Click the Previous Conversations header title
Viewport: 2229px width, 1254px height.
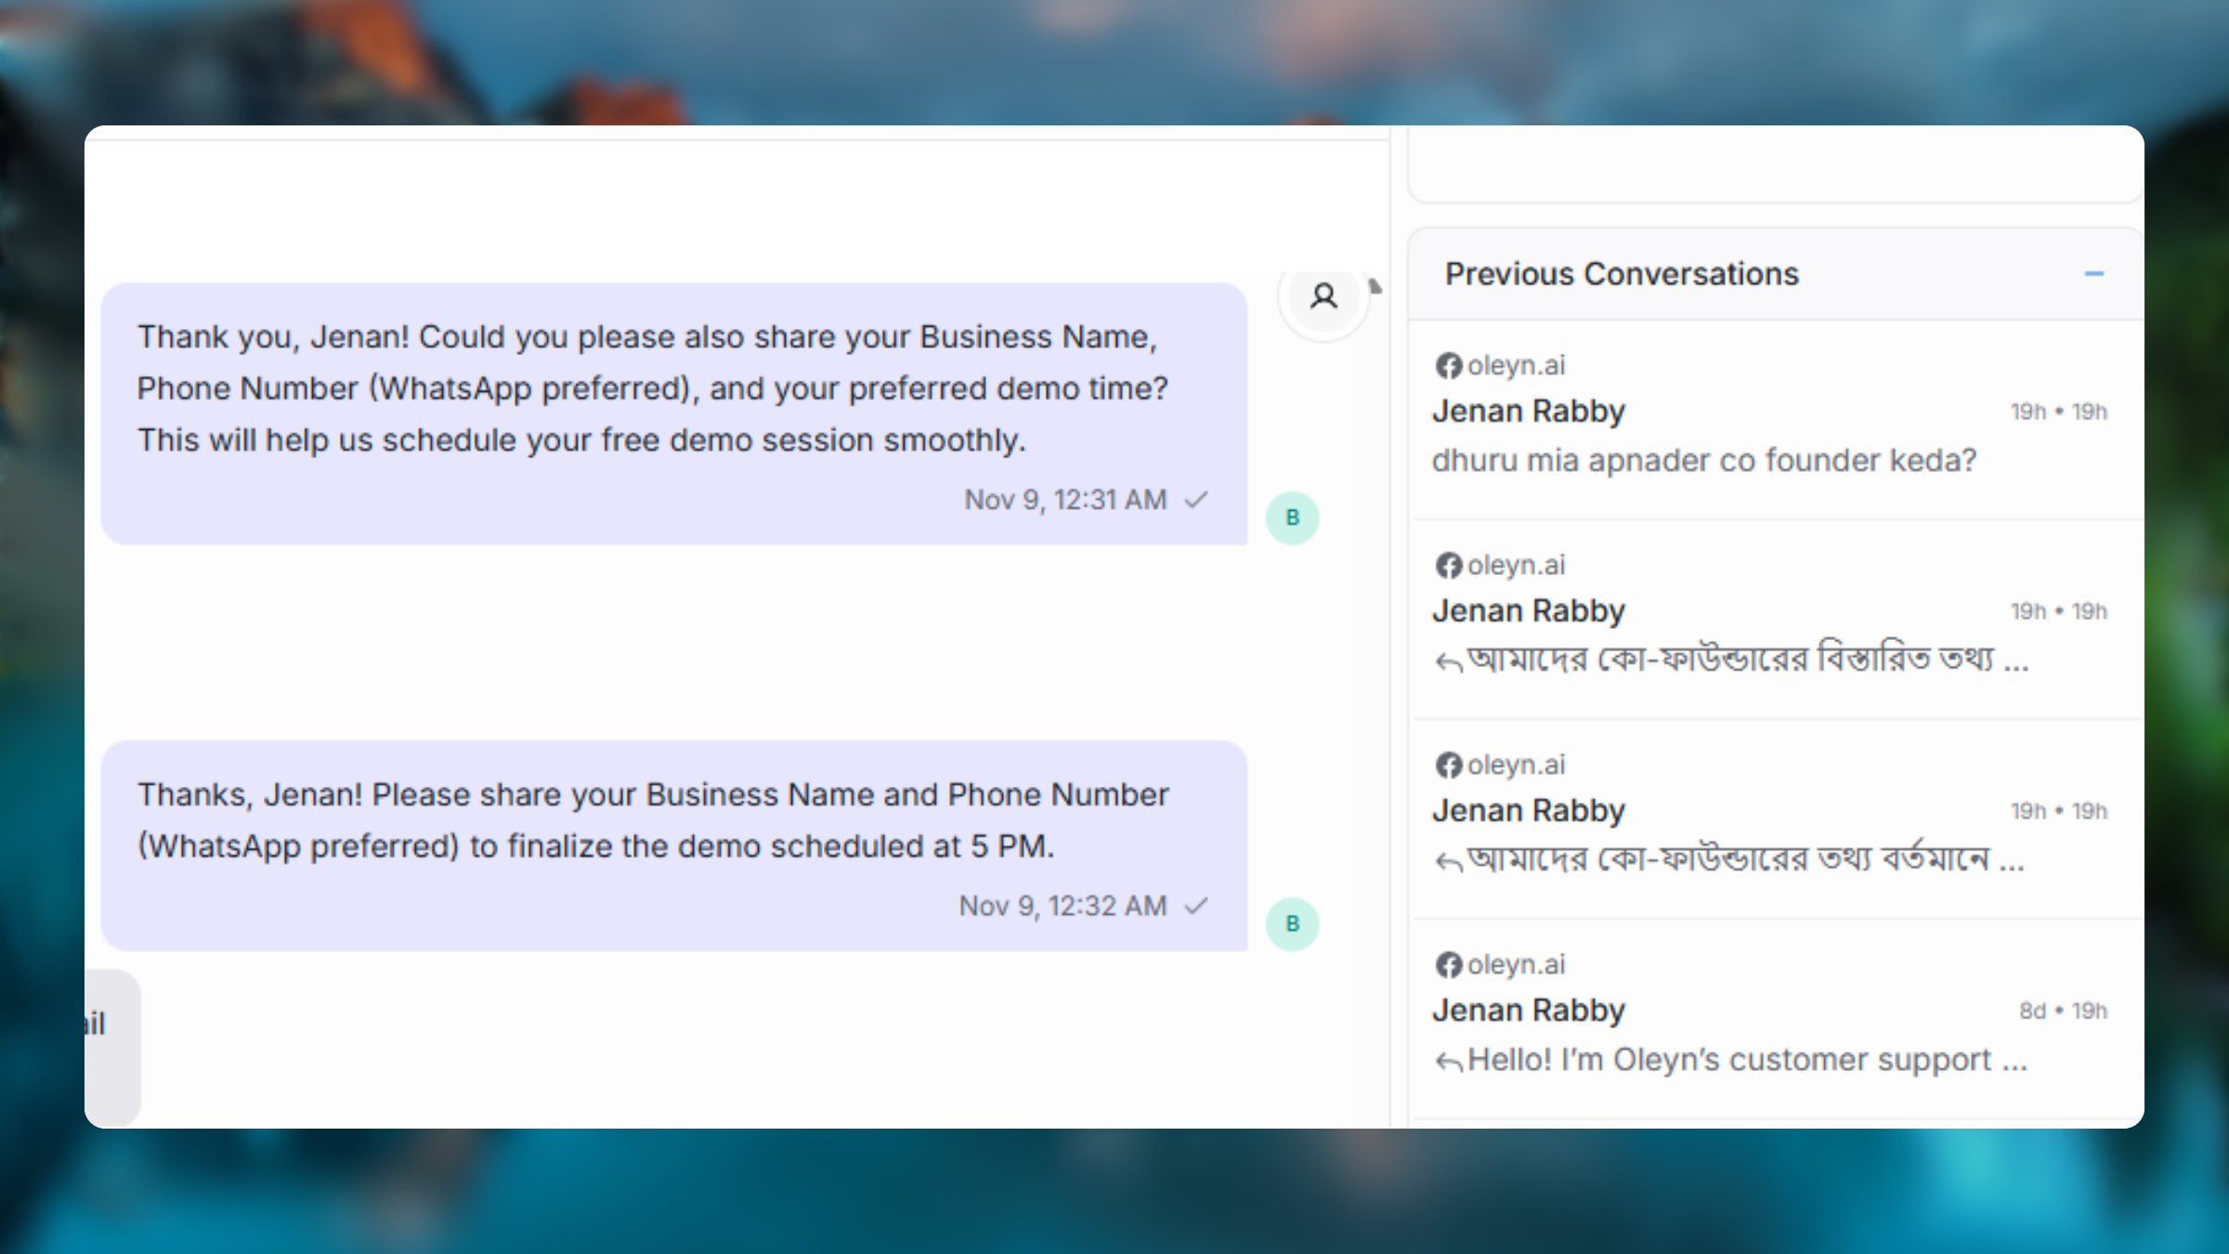coord(1622,274)
